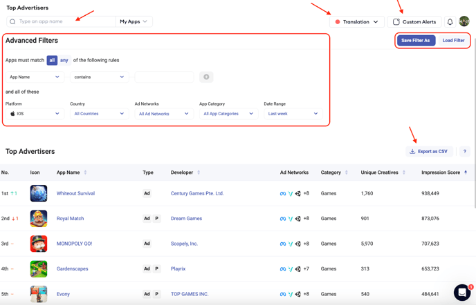Export the table as CSV
Screen dimensions: 476x305
(429, 151)
